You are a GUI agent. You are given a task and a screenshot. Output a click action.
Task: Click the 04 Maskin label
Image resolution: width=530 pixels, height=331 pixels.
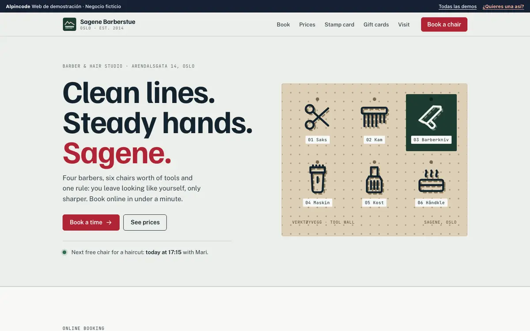(x=317, y=203)
